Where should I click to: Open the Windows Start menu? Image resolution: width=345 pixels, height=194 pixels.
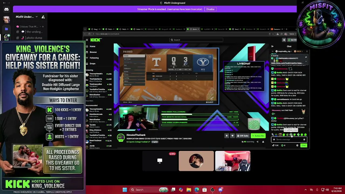coord(125,190)
